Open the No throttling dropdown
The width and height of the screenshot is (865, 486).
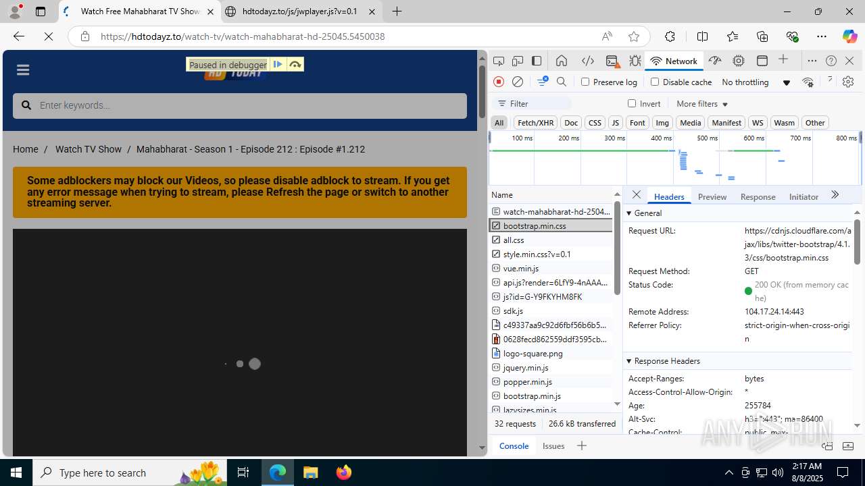756,82
